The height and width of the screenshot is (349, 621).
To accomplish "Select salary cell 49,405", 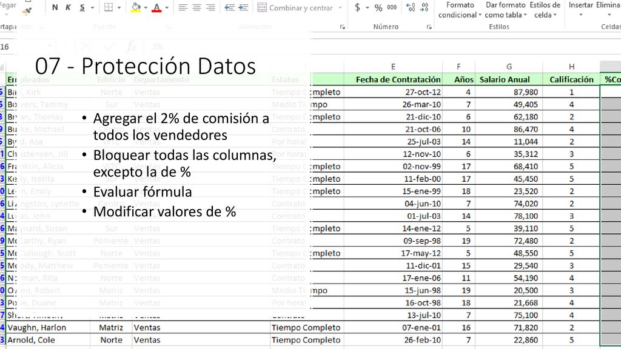I will click(x=509, y=104).
